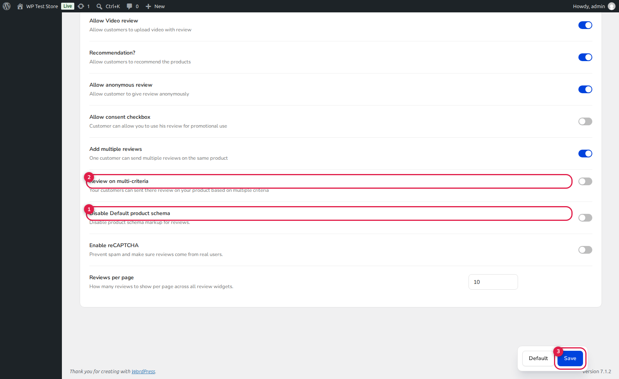Enable Review on multi-criteria switch
Screen dimensions: 619x379
click(585, 181)
